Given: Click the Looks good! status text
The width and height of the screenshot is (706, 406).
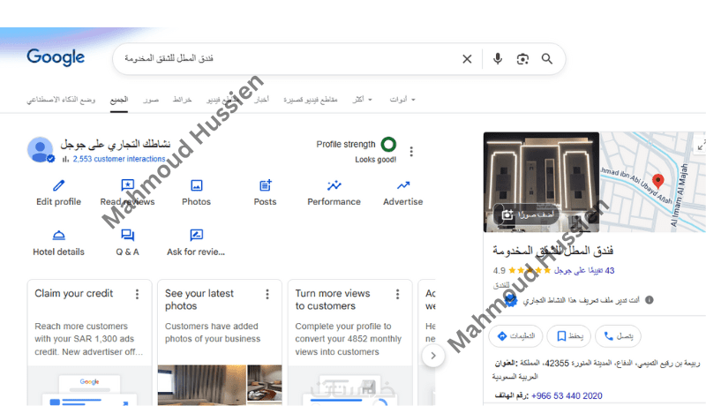Looking at the screenshot, I should click(376, 160).
